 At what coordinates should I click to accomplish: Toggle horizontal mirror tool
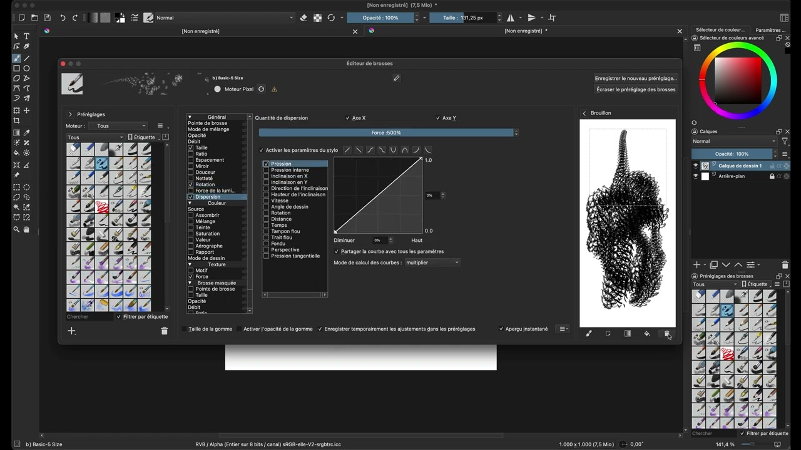(x=511, y=17)
